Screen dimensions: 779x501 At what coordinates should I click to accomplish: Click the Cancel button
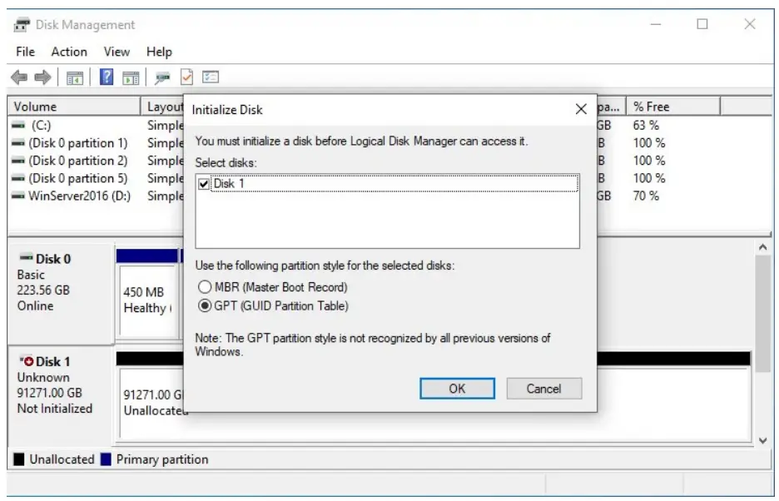coord(544,388)
